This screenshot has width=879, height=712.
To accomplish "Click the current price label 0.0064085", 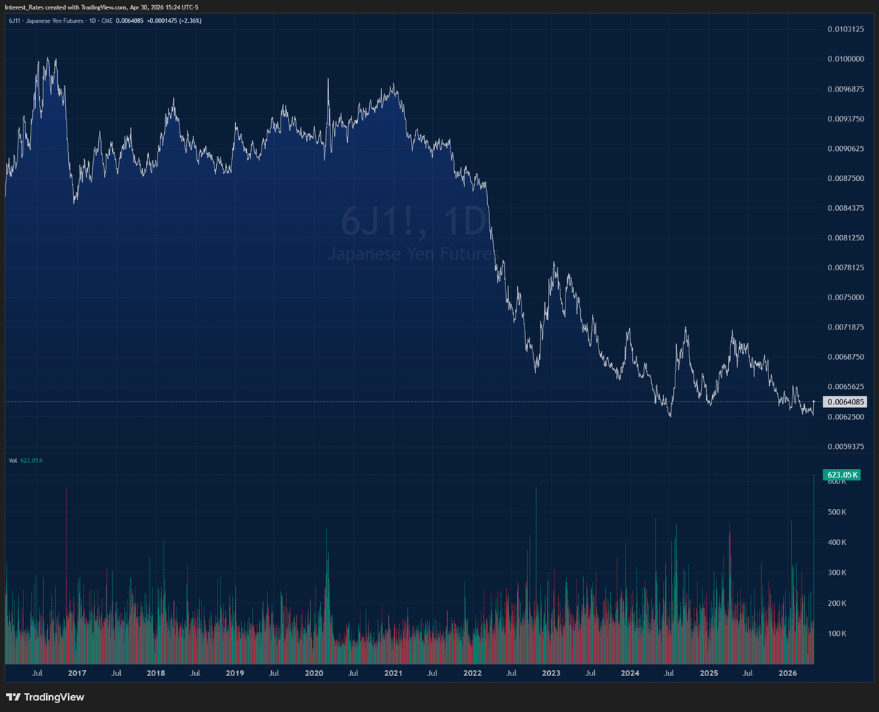I will pyautogui.click(x=846, y=401).
